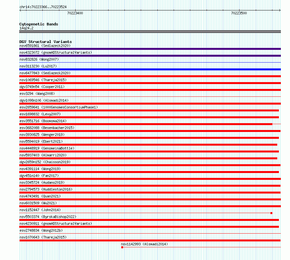Select variant label nsv2794573 (Huddleston2016)

[46, 189]
